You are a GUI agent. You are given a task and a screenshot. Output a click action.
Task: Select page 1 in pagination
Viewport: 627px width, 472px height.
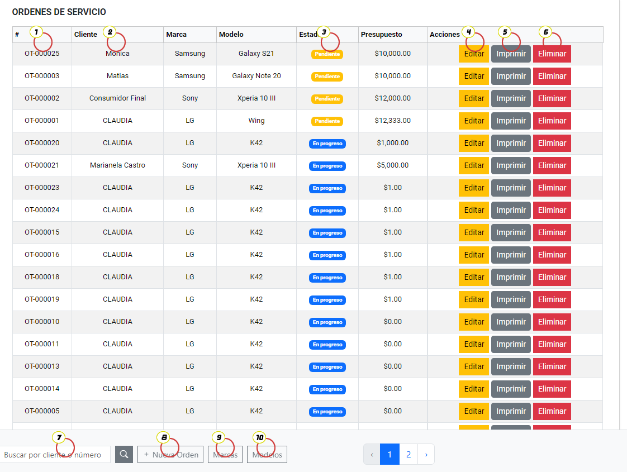pyautogui.click(x=389, y=455)
